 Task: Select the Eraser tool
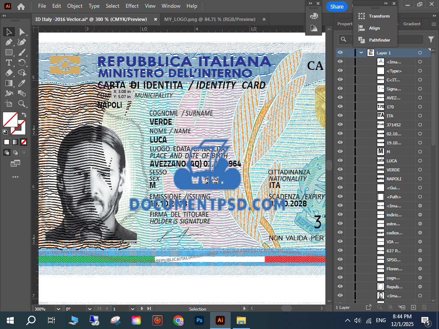9,73
